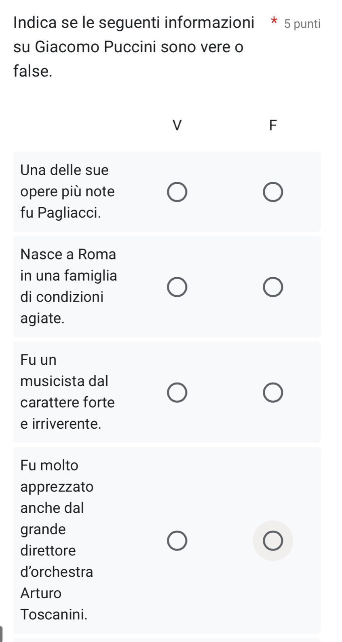Choose F for 'carattere forte e irriverente' row
Screen dimensions: 342x642
click(x=273, y=393)
